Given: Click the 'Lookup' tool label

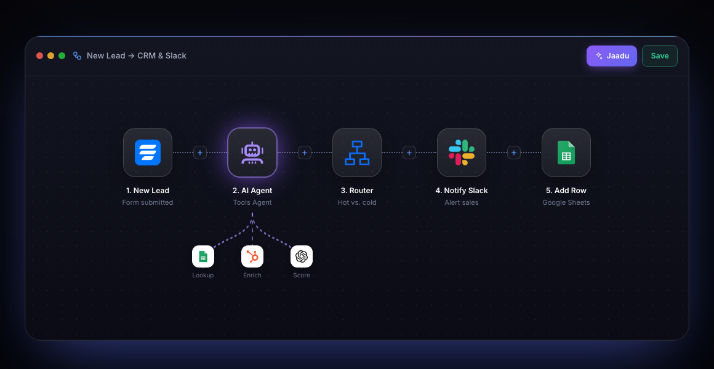Looking at the screenshot, I should (203, 276).
